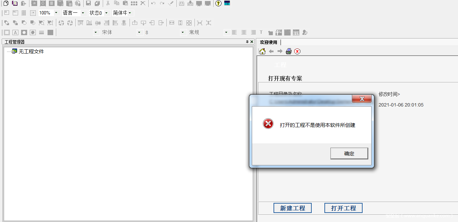Click the Back arrow in welcome pane
The width and height of the screenshot is (458, 222).
[271, 51]
